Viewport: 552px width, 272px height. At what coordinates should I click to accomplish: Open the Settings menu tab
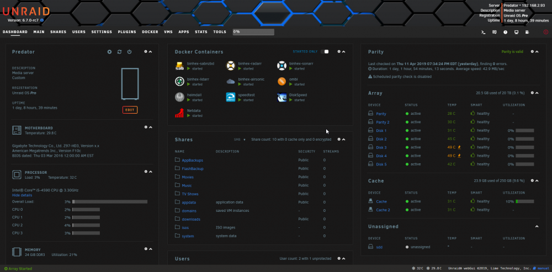102,31
